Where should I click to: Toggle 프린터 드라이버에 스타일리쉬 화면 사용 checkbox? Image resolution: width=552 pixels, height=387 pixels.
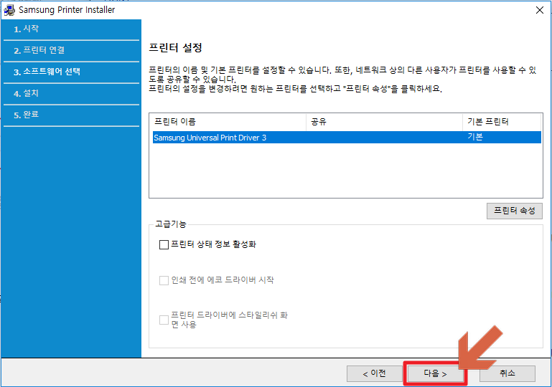click(x=164, y=320)
